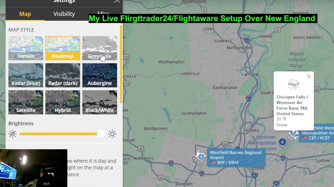Close the Chicopee Falls weather popup

309,76
